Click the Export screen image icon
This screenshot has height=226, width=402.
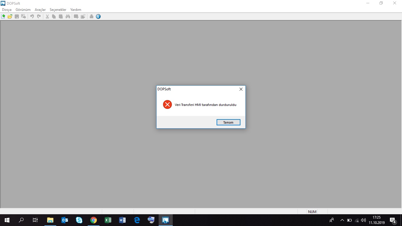point(24,16)
